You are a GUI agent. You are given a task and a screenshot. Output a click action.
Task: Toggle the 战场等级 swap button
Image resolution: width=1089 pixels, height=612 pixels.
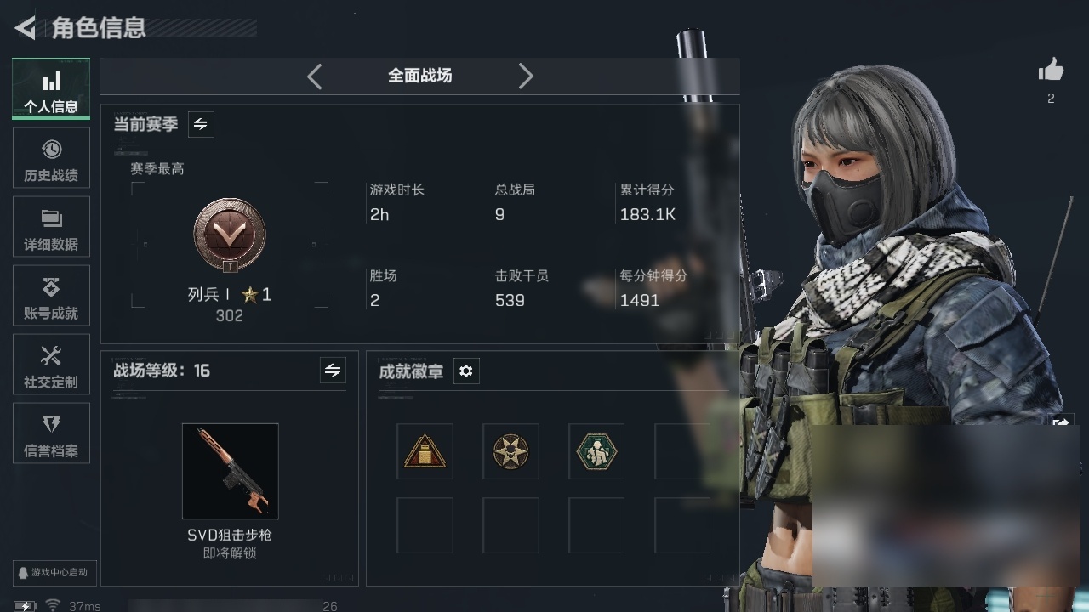pos(333,371)
